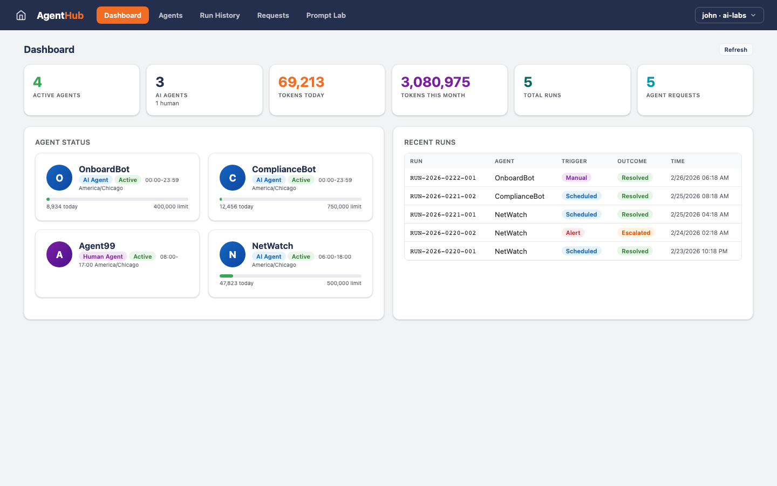Select the Agent99 avatar icon

click(59, 254)
